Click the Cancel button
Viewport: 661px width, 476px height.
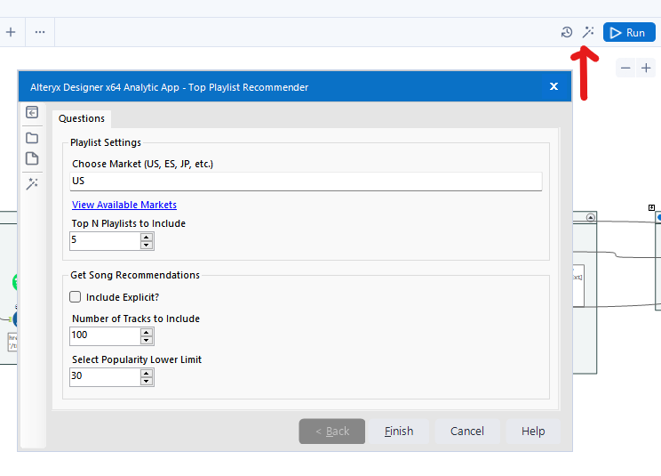pos(467,432)
